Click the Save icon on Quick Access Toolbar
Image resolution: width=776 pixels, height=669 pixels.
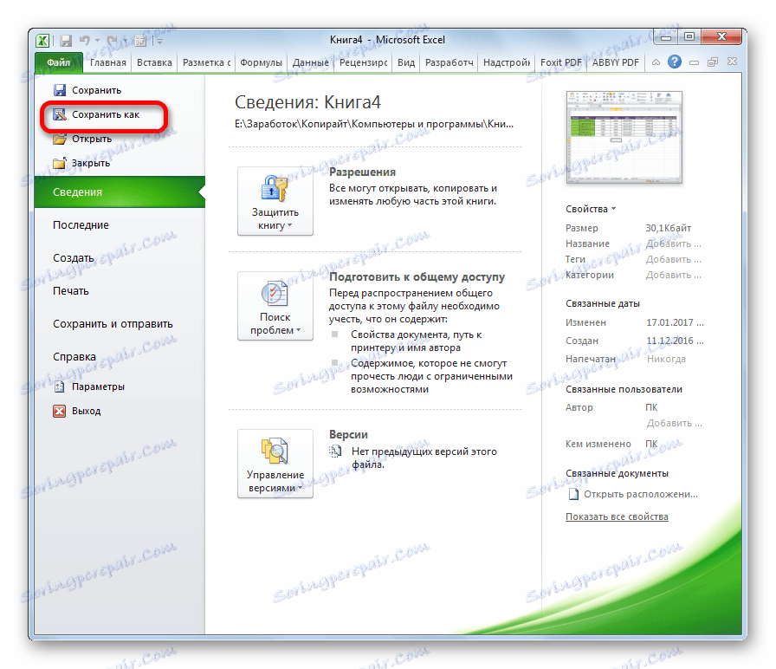coord(67,40)
